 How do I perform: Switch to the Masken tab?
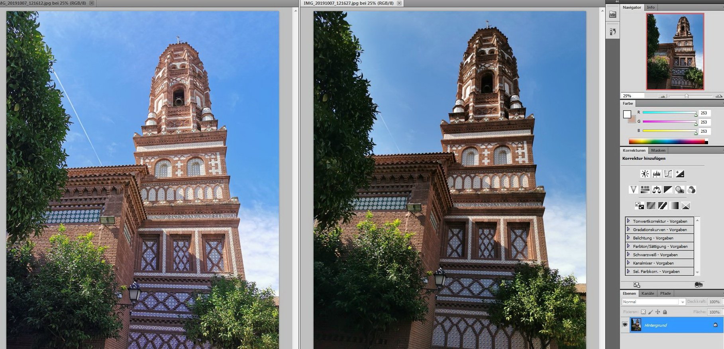(x=658, y=150)
